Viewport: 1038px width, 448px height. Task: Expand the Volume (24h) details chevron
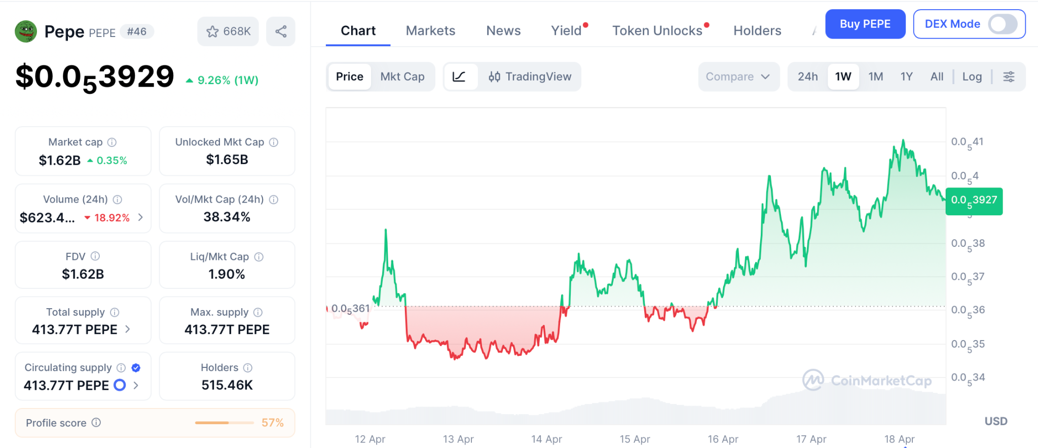click(140, 217)
